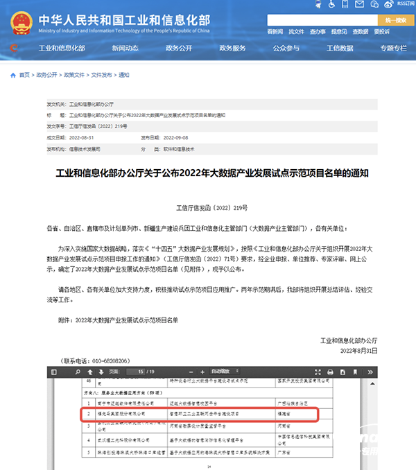Open 政务服务 nav menu

[x=232, y=48]
